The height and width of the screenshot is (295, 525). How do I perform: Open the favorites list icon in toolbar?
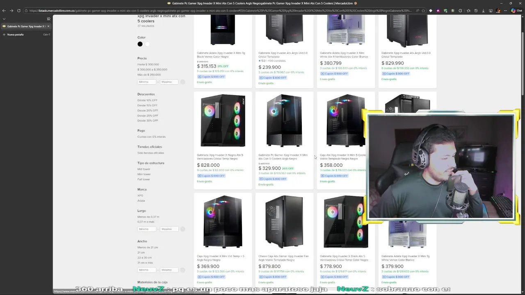468,11
